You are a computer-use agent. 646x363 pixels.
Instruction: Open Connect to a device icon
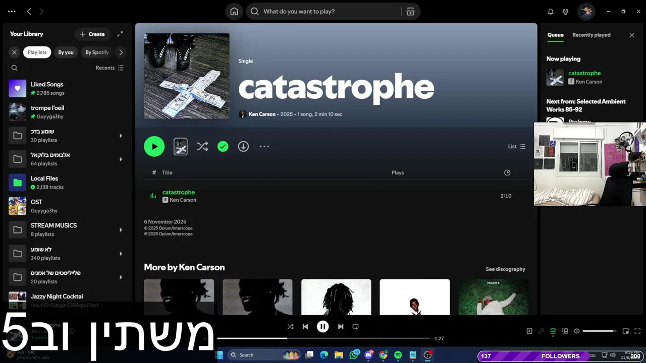coord(565,331)
